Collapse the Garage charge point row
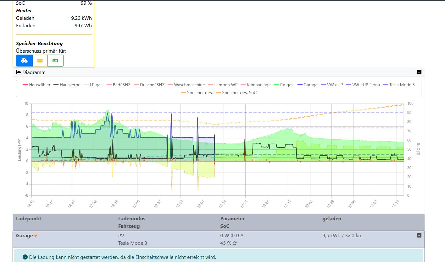The width and height of the screenshot is (445, 262). (x=419, y=235)
